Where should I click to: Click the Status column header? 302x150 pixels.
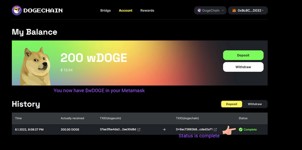pos(243,118)
